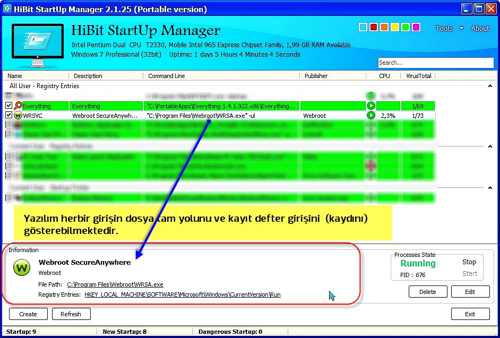Viewport: 500px width, 338px height.
Task: Click the Delete button
Action: coord(428,292)
